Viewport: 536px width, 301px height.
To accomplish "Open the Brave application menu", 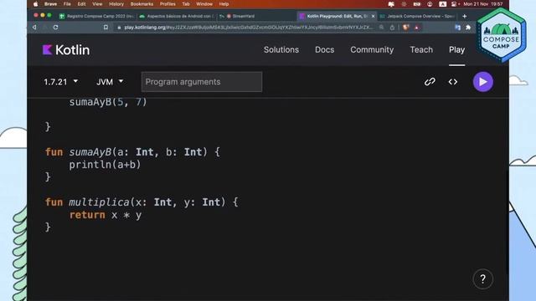I will pyautogui.click(x=50, y=4).
